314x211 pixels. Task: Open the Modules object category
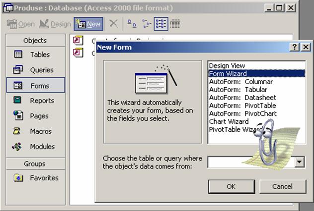point(35,147)
